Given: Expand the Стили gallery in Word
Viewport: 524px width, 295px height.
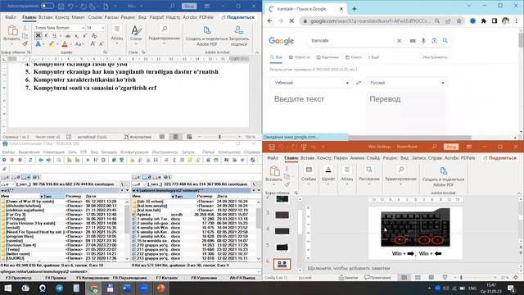Looking at the screenshot, I should tap(136, 34).
